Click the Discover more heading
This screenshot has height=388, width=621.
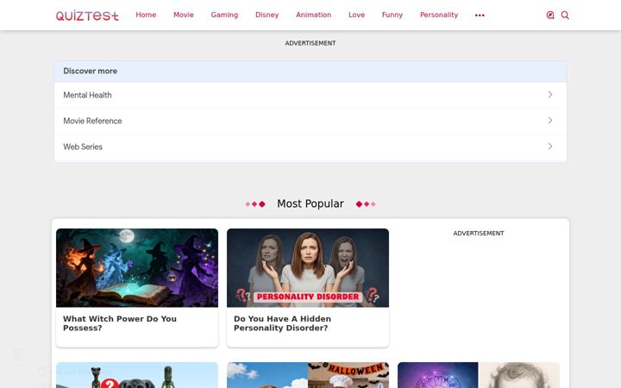[x=91, y=71]
